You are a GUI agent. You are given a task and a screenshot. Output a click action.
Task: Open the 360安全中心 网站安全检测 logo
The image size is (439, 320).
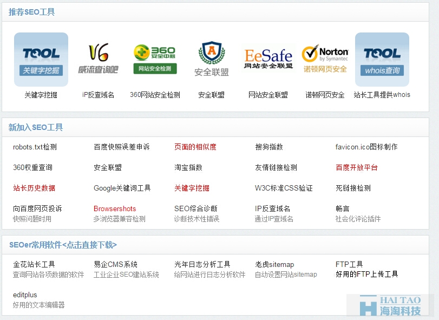(x=155, y=59)
